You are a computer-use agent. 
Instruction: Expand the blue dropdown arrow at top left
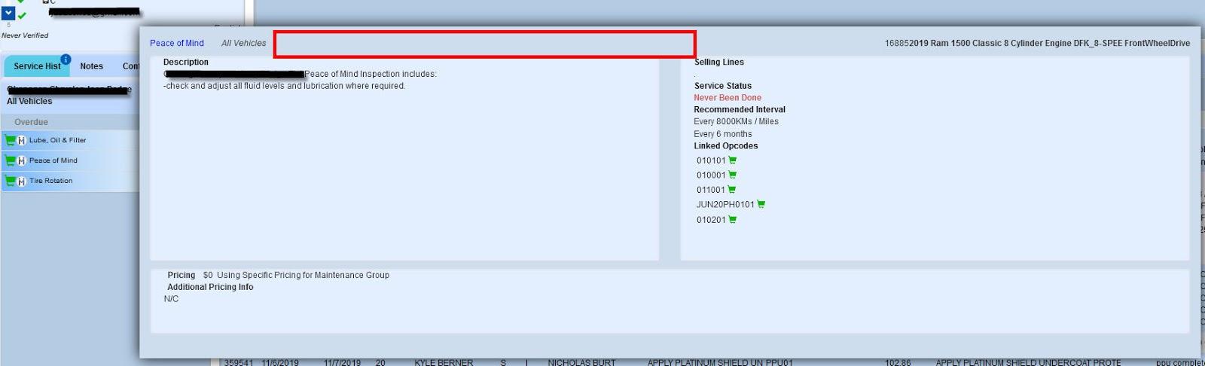(x=8, y=14)
